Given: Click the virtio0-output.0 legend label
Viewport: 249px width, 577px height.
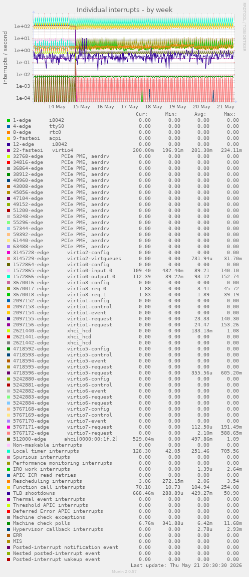Looking at the screenshot, I should [91, 276].
